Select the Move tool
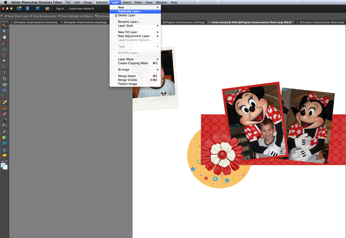This screenshot has width=346, height=238. click(4, 26)
